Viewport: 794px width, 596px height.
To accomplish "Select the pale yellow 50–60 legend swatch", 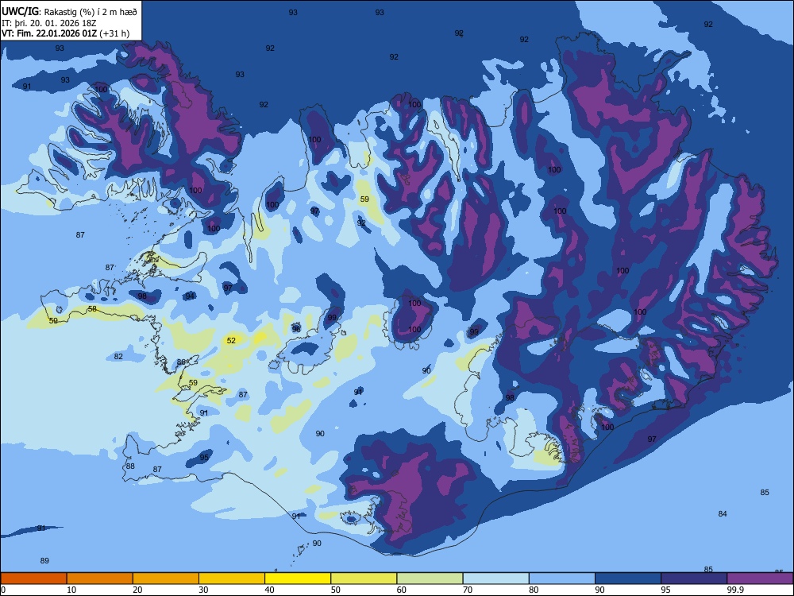I will (x=364, y=579).
